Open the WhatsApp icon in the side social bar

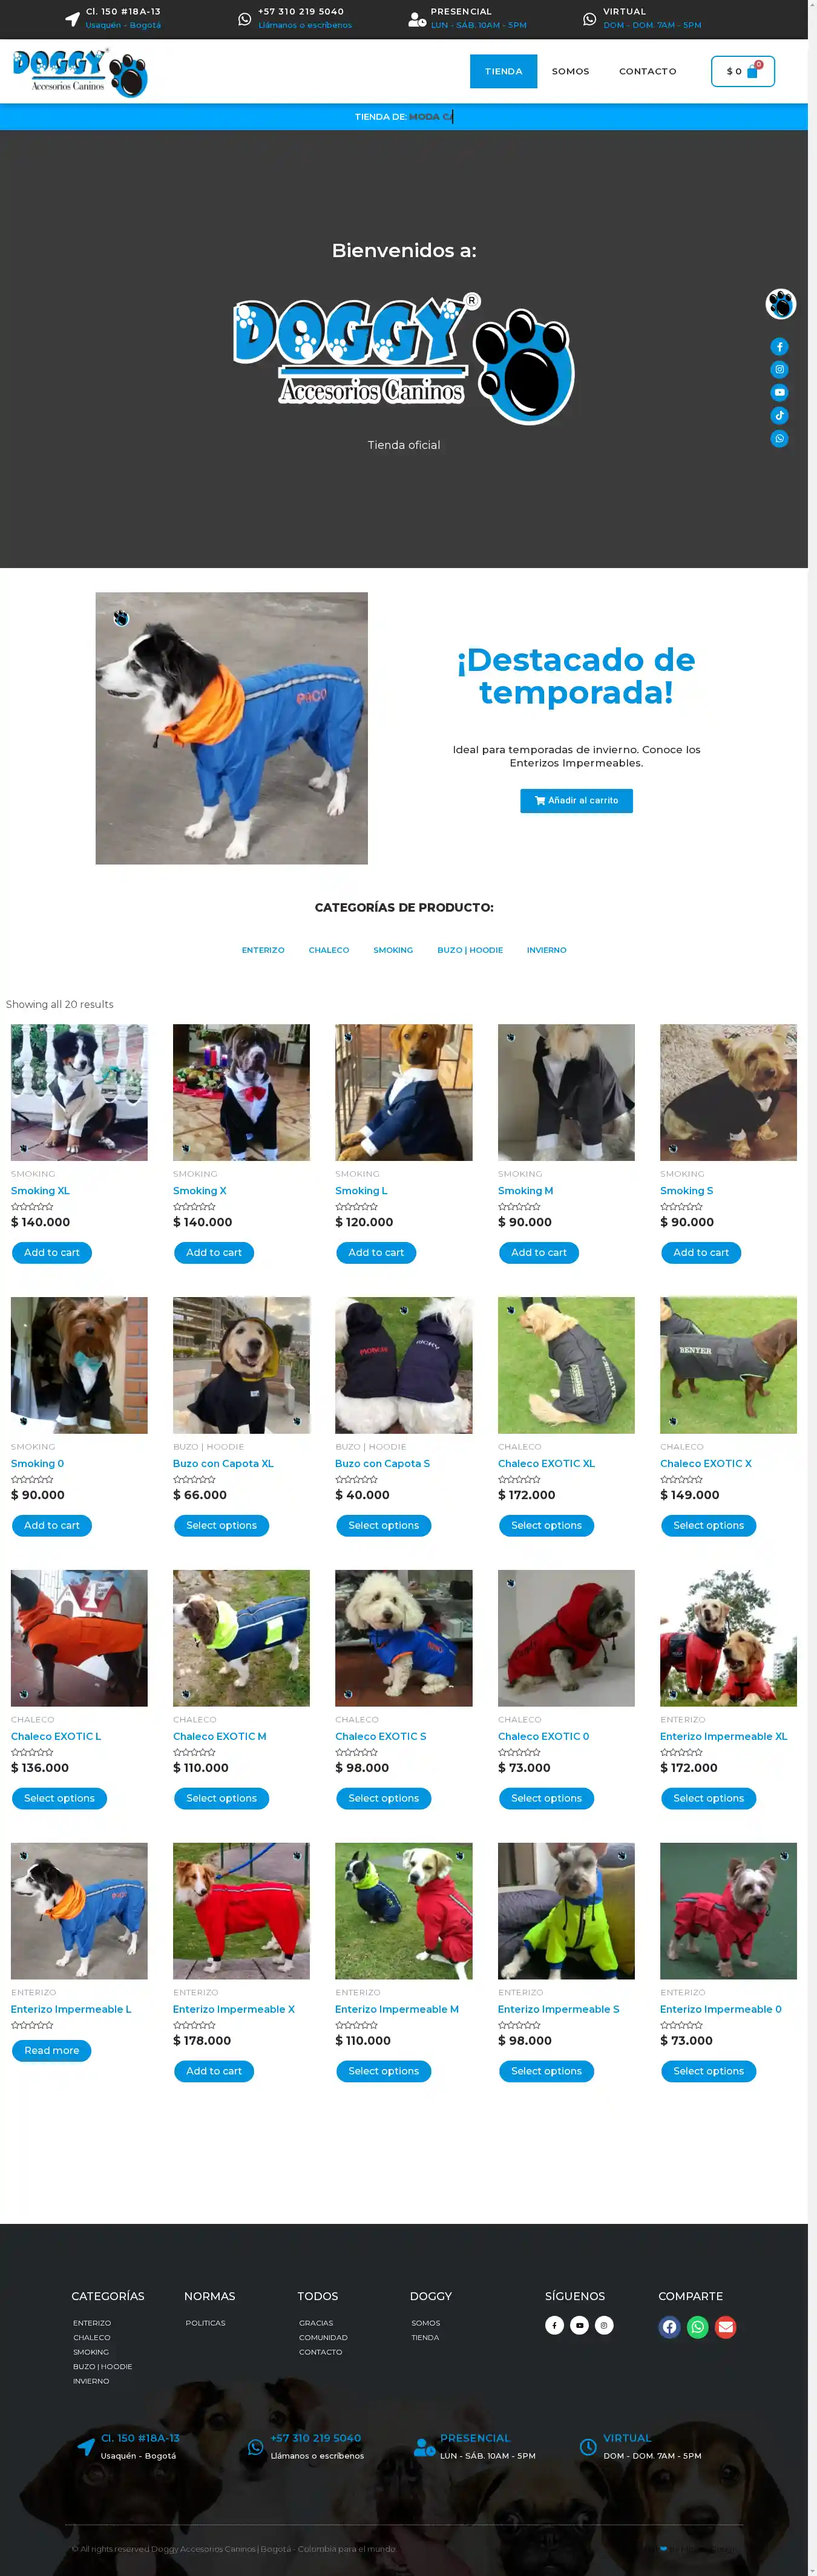click(779, 439)
